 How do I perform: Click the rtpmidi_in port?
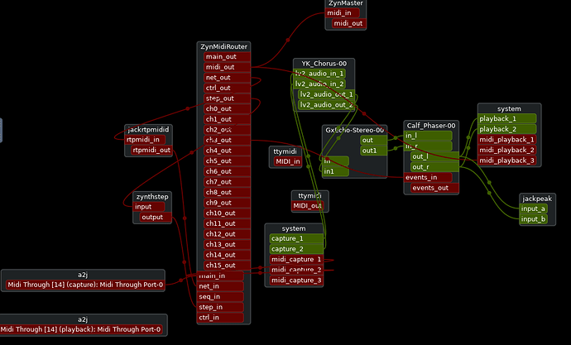145,140
